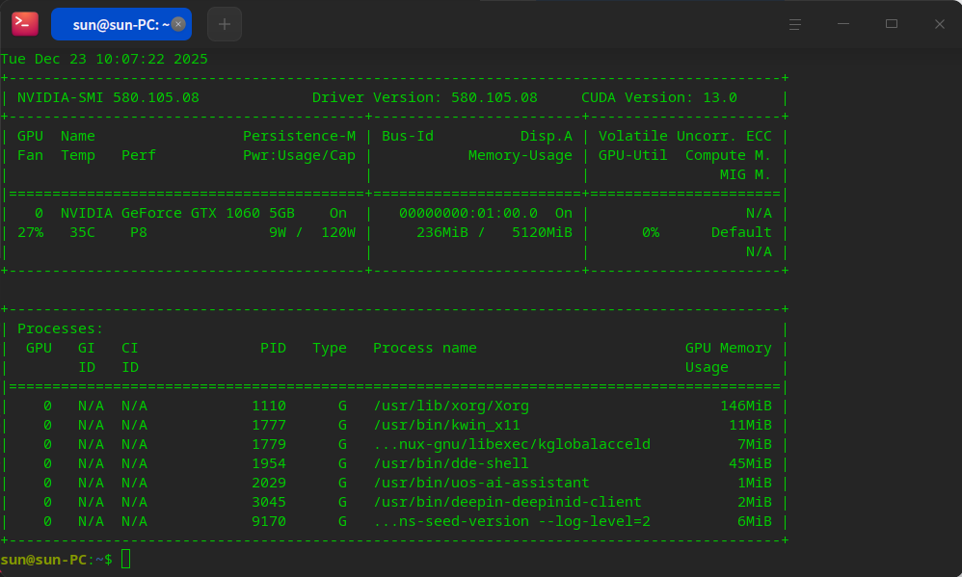Click process path '/usr/lib/xorg/Xorg'
The image size is (962, 577).
[x=451, y=406]
